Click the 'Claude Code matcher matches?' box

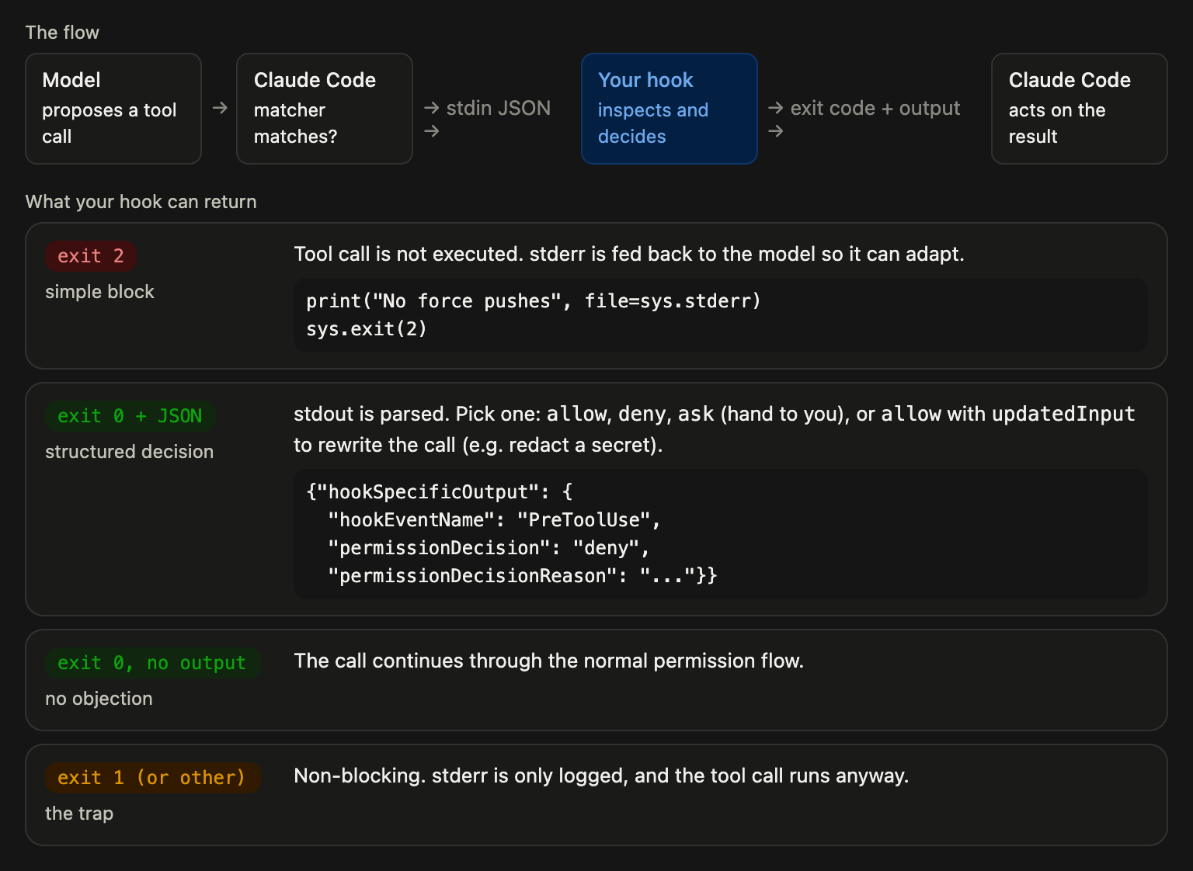tap(325, 109)
